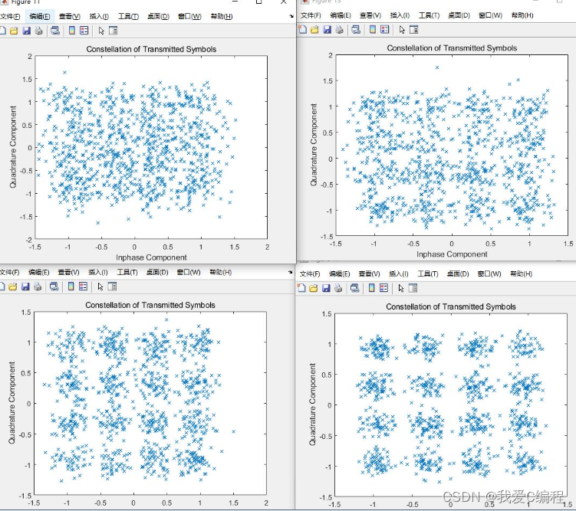Insert colorbar in upper-right figure
Image resolution: width=576 pixels, height=511 pixels.
click(x=373, y=30)
